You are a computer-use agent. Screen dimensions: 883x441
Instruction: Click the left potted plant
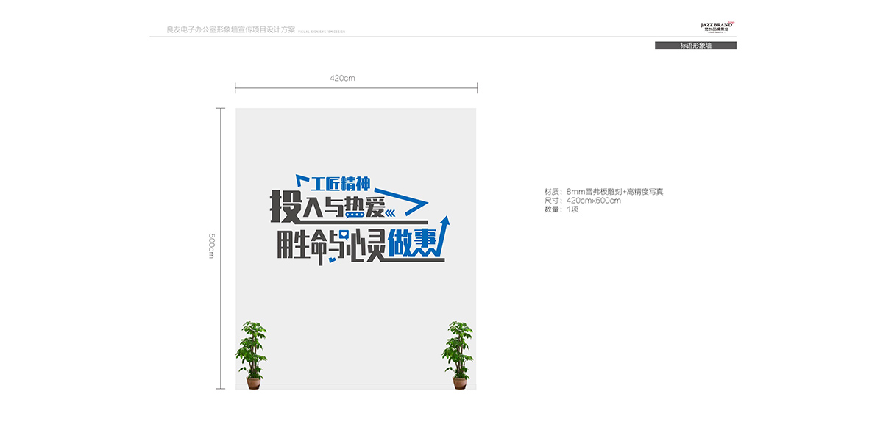coord(252,354)
